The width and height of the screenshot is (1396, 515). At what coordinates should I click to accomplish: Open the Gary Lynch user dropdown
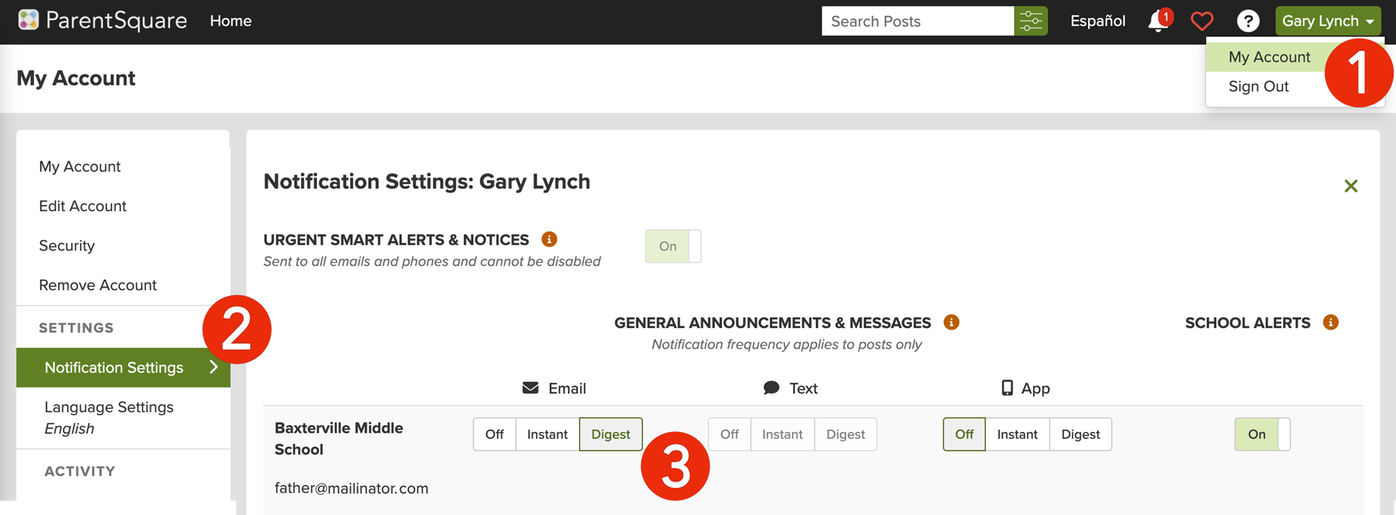(1328, 21)
